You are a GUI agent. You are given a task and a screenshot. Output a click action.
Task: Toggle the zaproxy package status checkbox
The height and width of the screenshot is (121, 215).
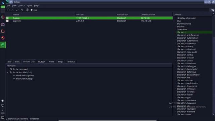coord(7,21)
